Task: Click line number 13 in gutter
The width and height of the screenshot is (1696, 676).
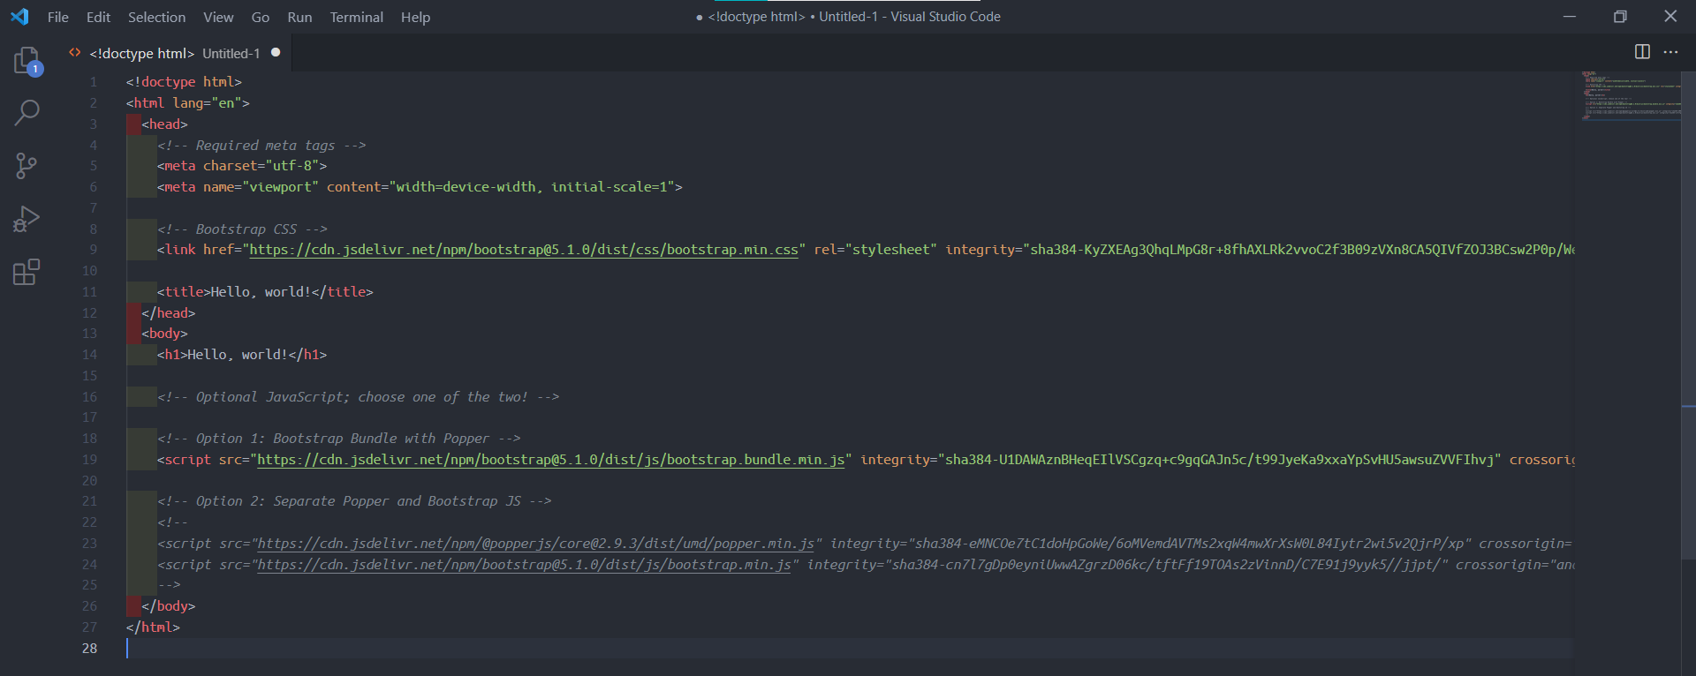Action: [x=89, y=334]
